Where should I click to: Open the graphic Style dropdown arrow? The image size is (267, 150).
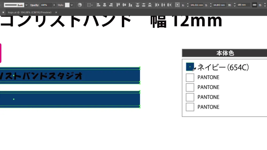coord(72,5)
